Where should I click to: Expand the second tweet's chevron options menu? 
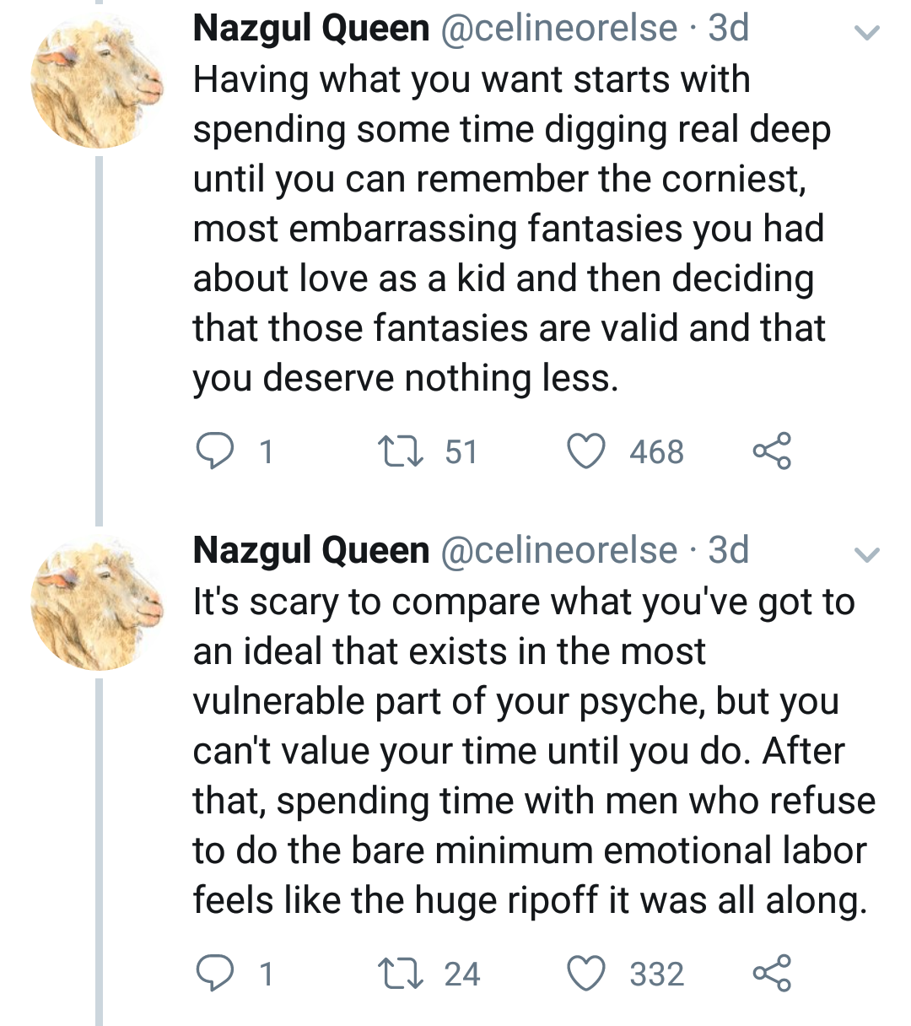point(867,554)
